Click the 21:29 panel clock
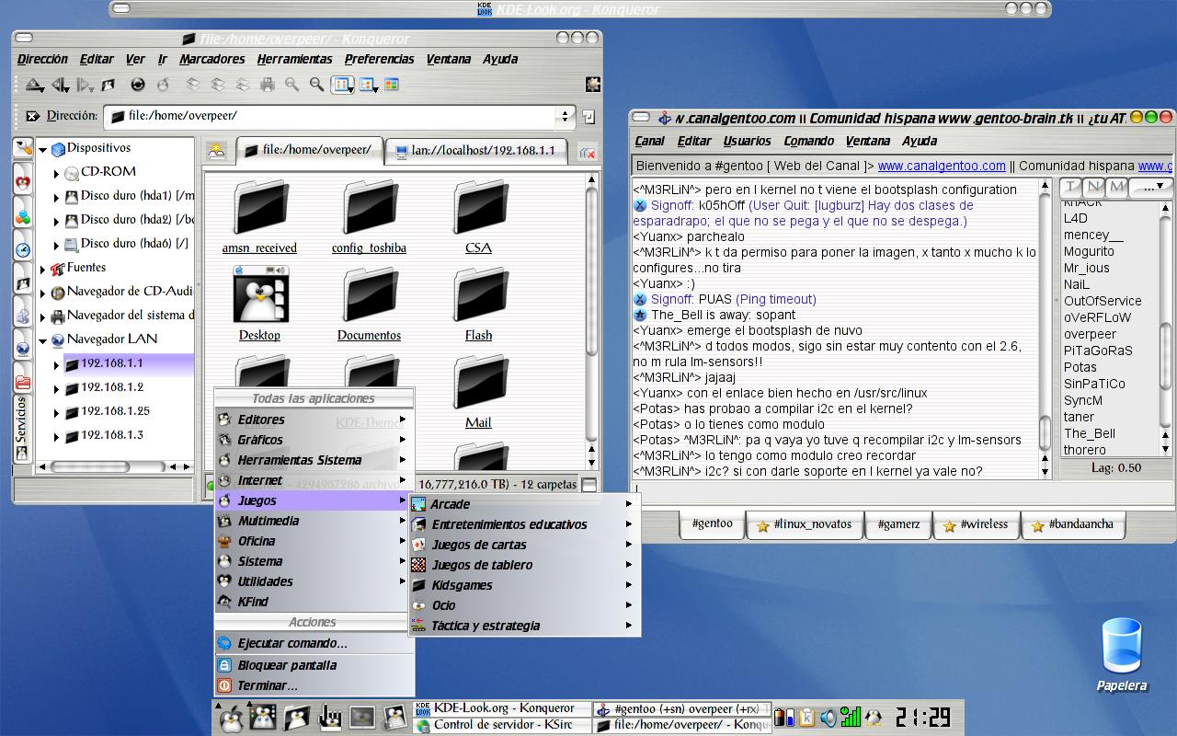Screen dimensions: 1177x736 click(x=922, y=717)
